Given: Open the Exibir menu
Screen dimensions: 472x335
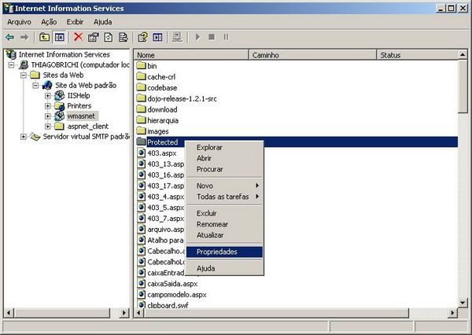Looking at the screenshot, I should point(75,22).
